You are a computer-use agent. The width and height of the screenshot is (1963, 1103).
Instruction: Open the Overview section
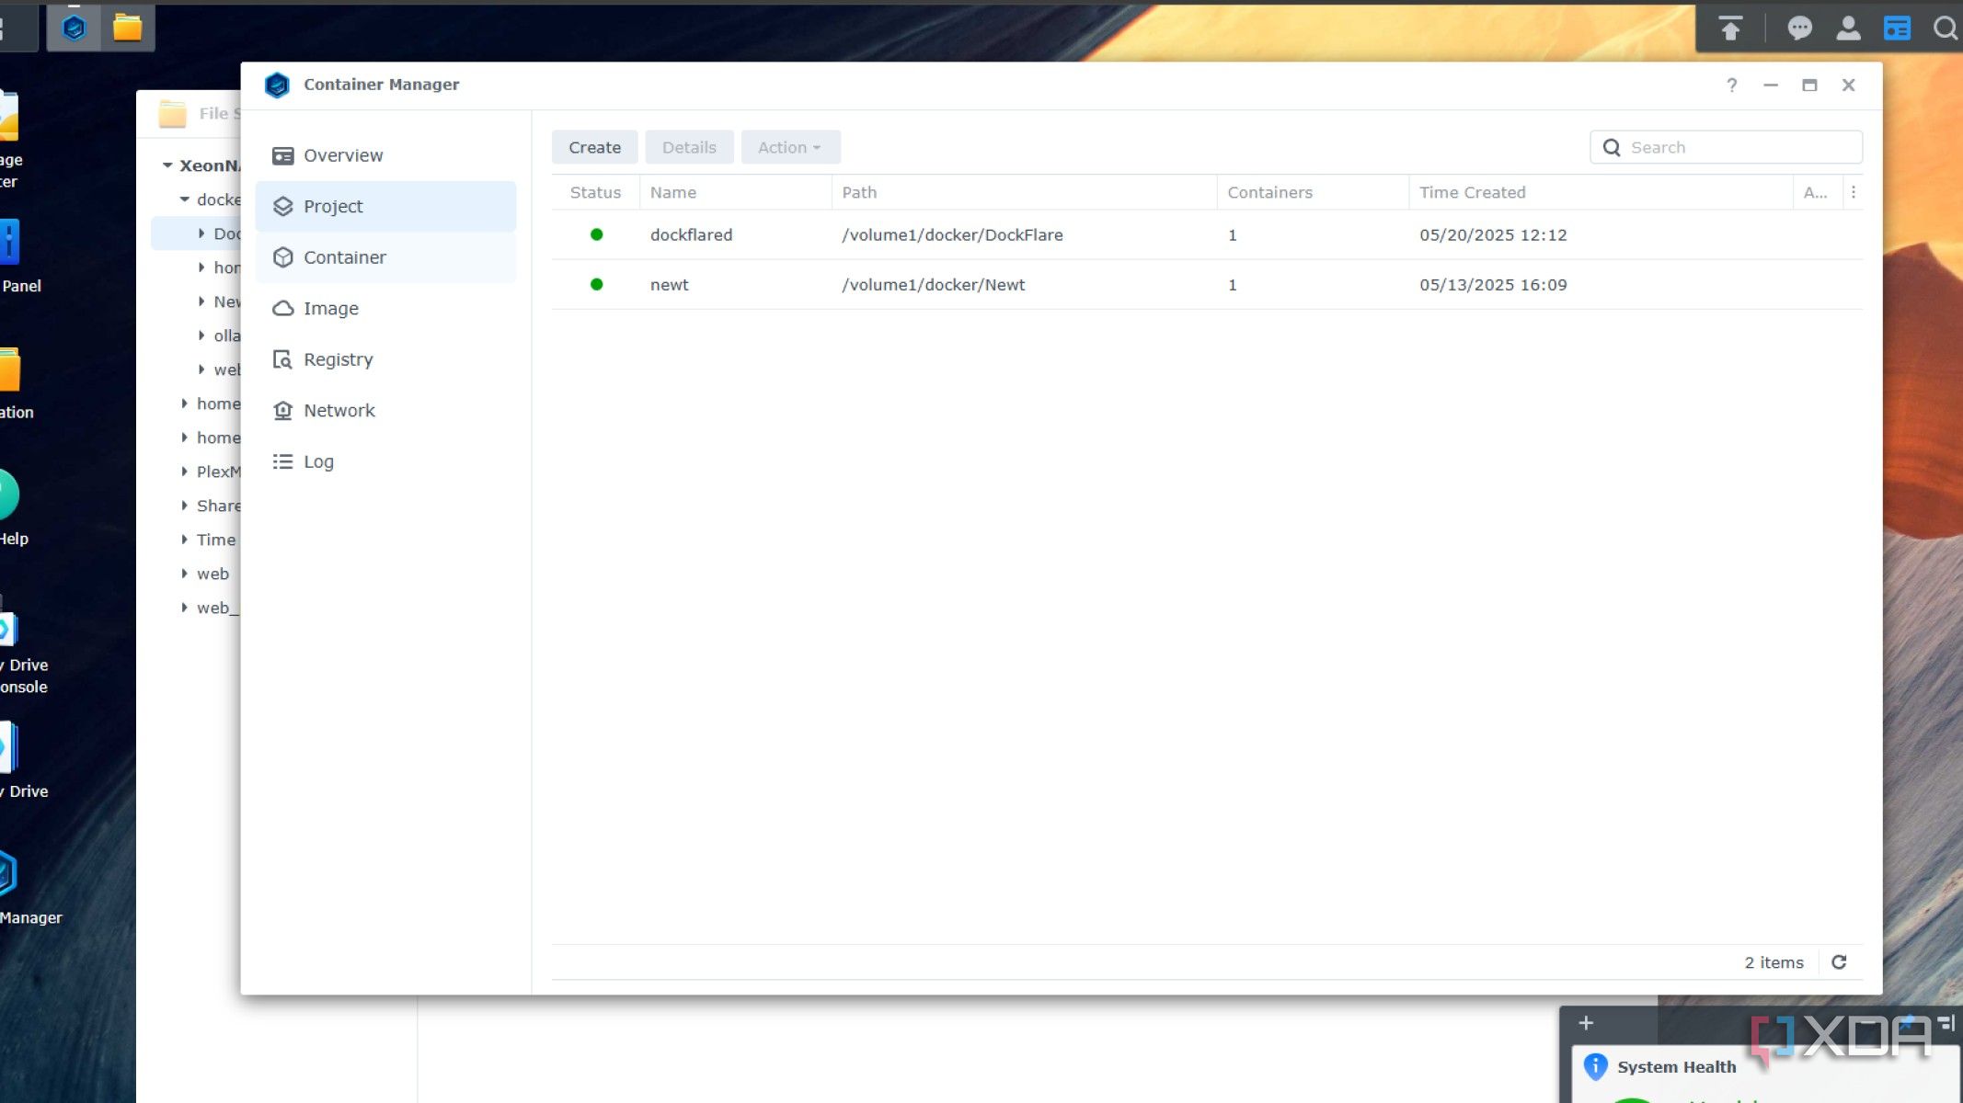pyautogui.click(x=385, y=155)
